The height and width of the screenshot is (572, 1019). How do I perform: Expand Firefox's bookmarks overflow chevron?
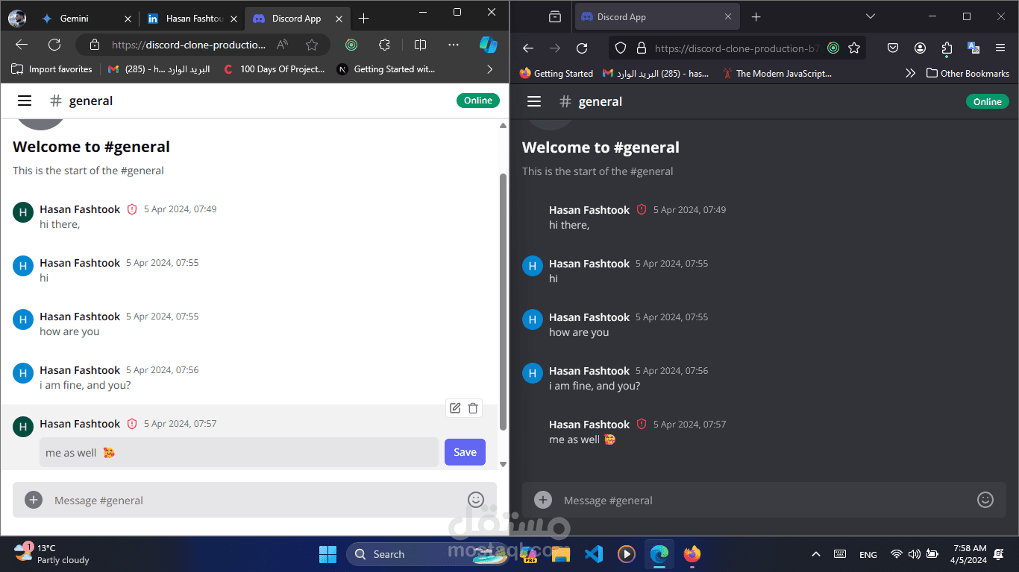910,73
